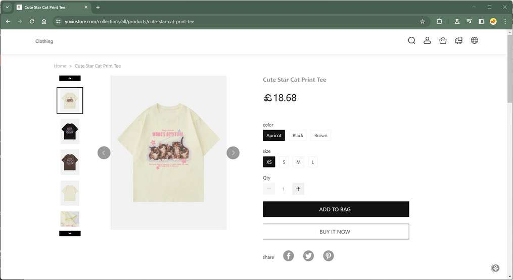Increase quantity with plus button
This screenshot has height=280, width=513.
[x=298, y=189]
